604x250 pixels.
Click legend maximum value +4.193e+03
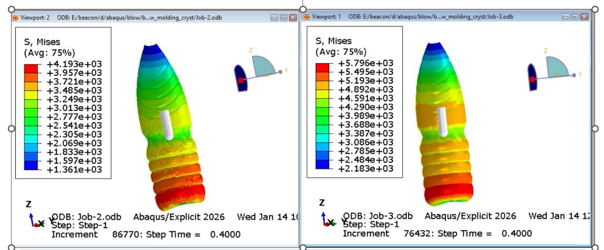74,64
